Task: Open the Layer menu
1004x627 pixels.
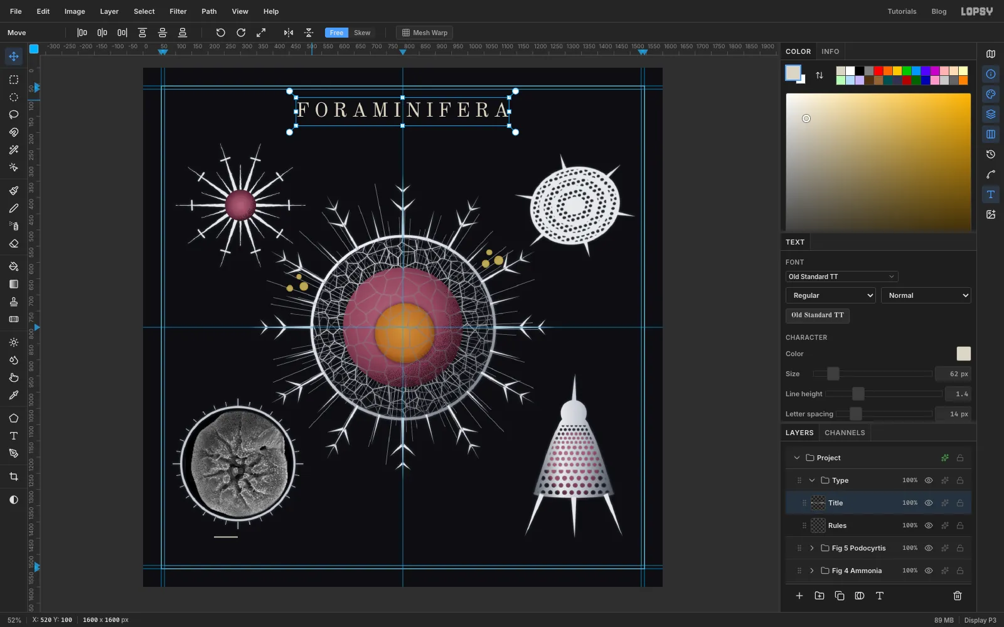Action: coord(109,11)
